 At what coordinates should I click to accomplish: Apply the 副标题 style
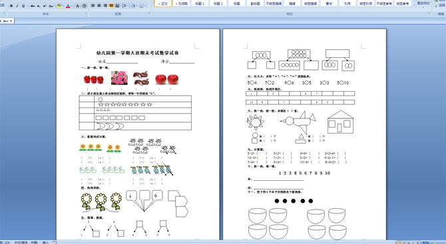[x=255, y=3]
